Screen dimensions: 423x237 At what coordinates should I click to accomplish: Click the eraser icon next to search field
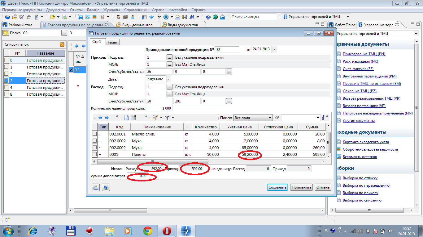point(277,118)
